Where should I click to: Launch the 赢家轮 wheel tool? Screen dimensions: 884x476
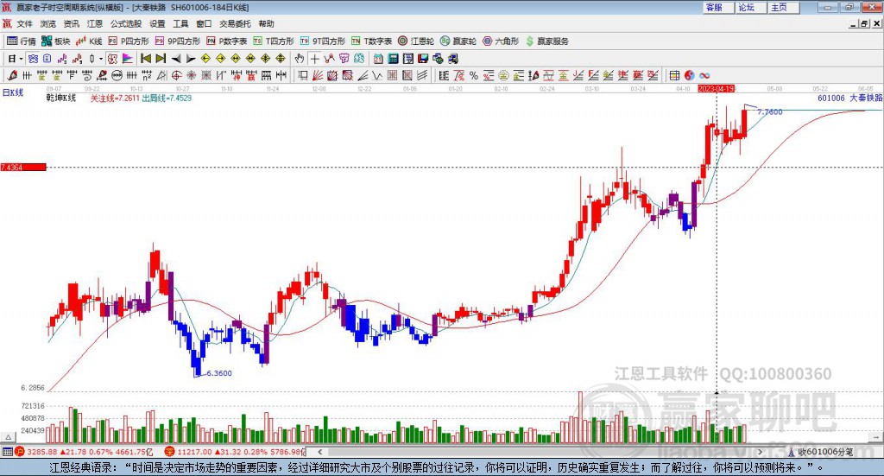point(458,41)
